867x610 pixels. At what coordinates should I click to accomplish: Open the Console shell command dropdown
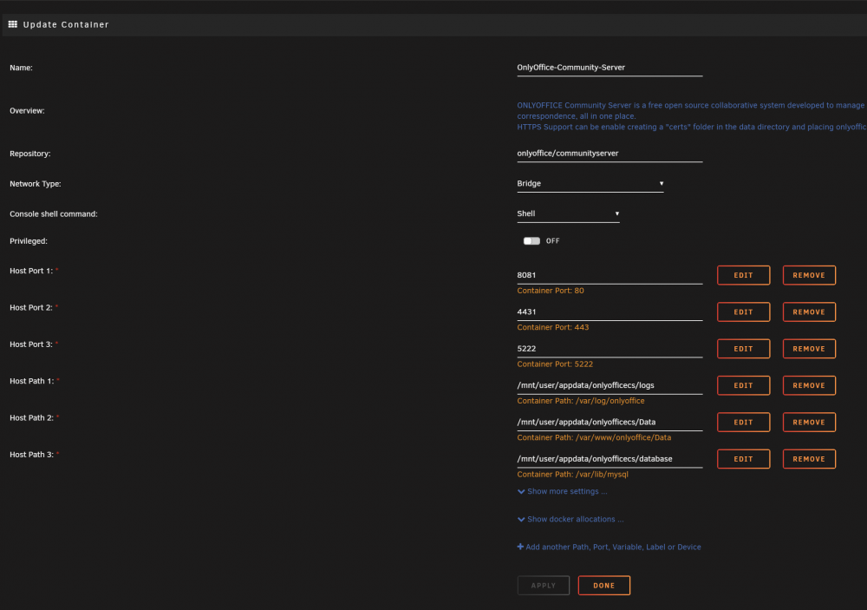pos(568,213)
